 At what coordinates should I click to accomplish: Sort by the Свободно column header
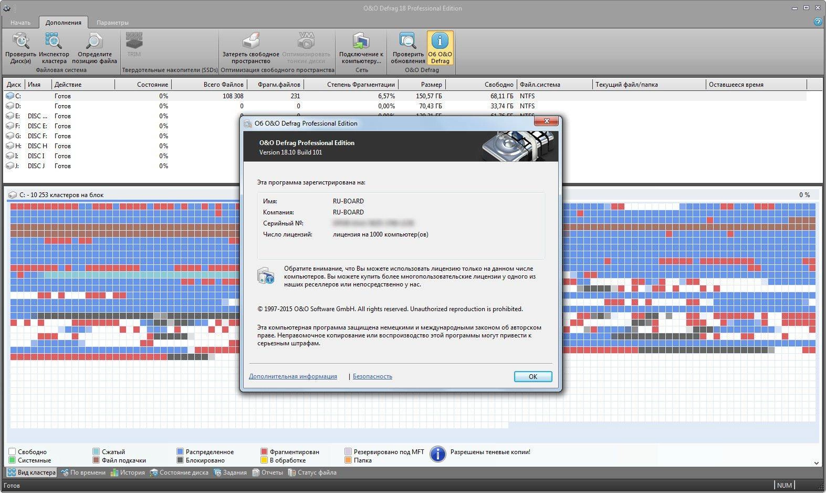[481, 85]
